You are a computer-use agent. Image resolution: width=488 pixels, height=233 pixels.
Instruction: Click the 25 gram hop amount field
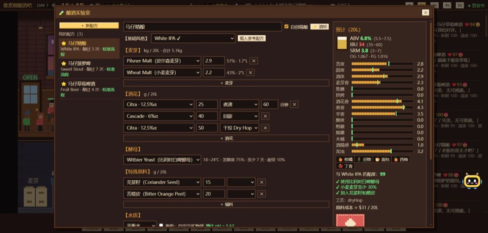coord(207,105)
